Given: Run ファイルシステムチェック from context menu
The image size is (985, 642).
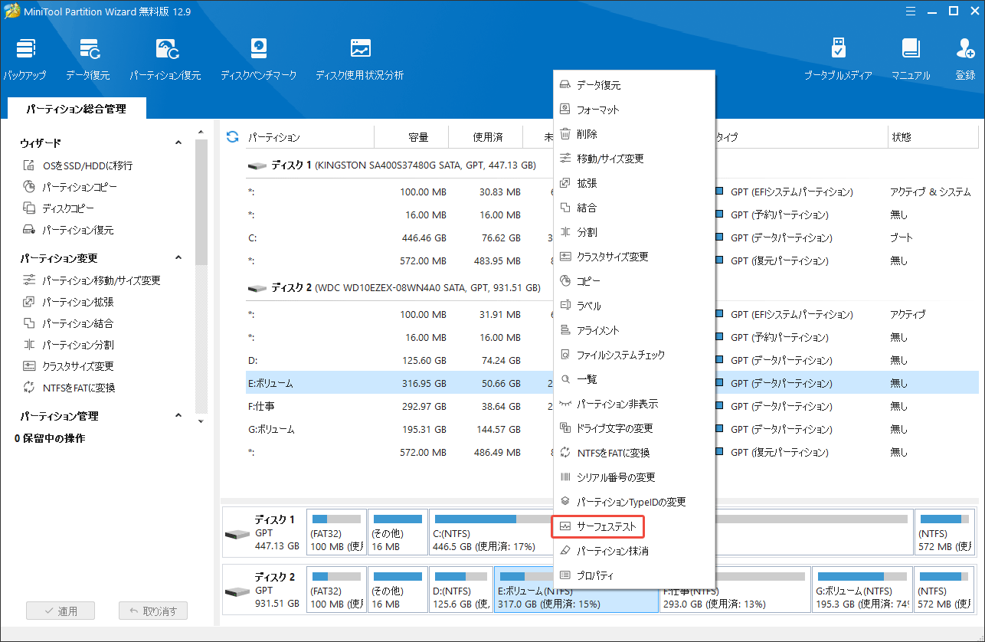Looking at the screenshot, I should [x=634, y=355].
